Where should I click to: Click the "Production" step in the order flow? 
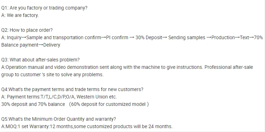coord(223,37)
